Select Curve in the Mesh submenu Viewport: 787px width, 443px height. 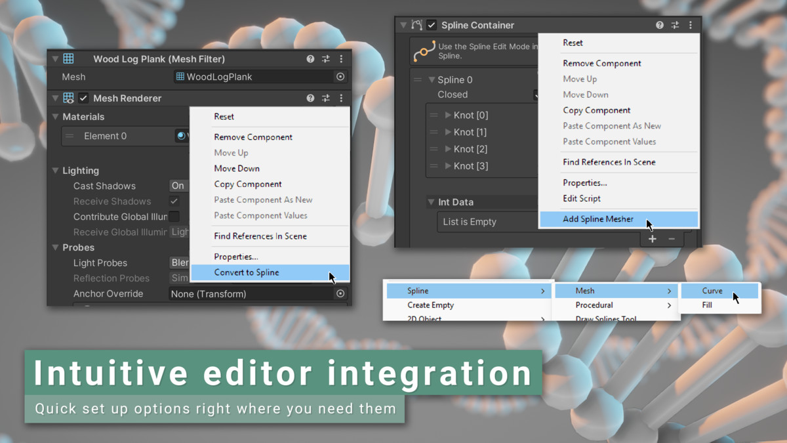pyautogui.click(x=712, y=291)
